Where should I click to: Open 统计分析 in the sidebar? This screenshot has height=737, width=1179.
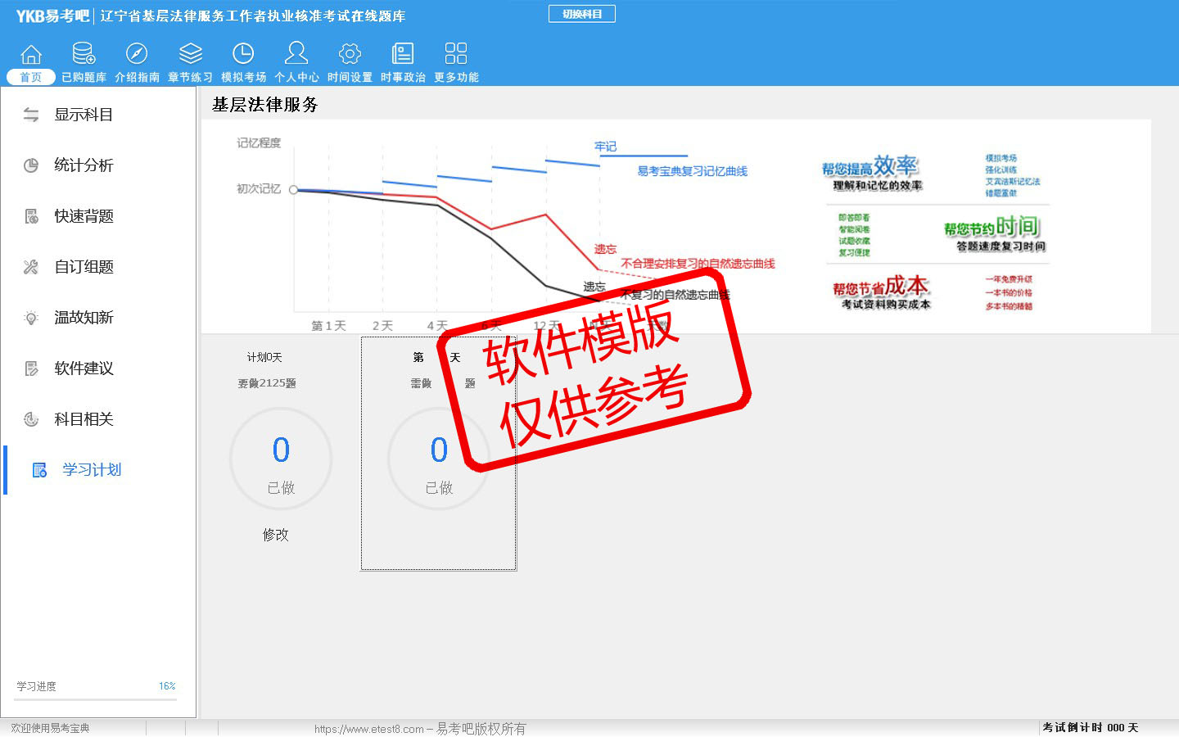pos(83,165)
